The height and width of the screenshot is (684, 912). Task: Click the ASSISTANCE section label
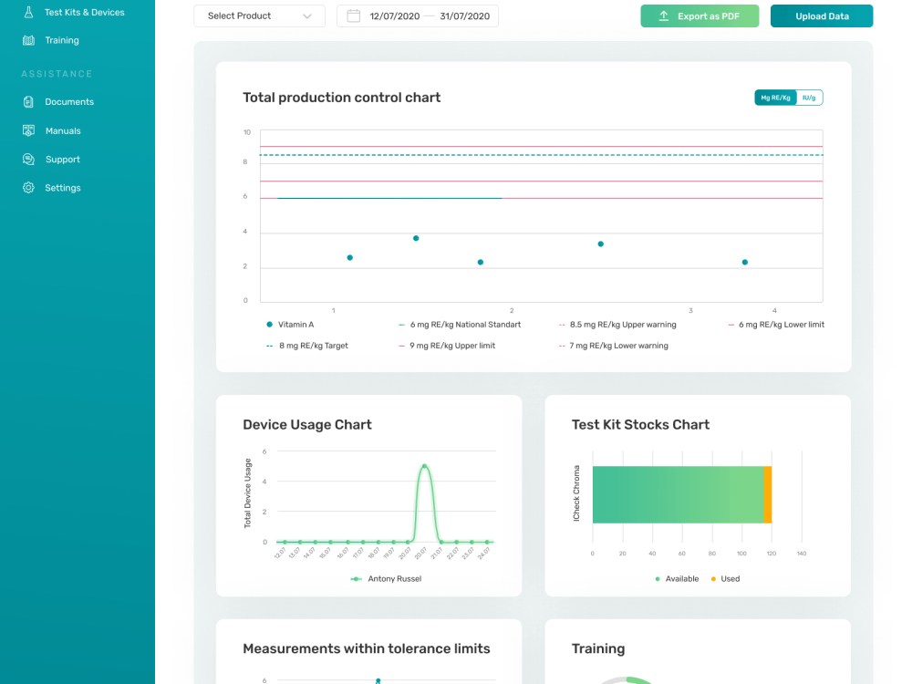[57, 74]
